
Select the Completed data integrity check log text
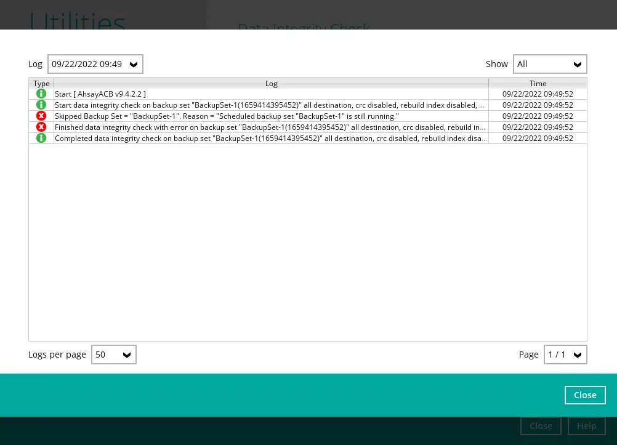click(x=271, y=138)
